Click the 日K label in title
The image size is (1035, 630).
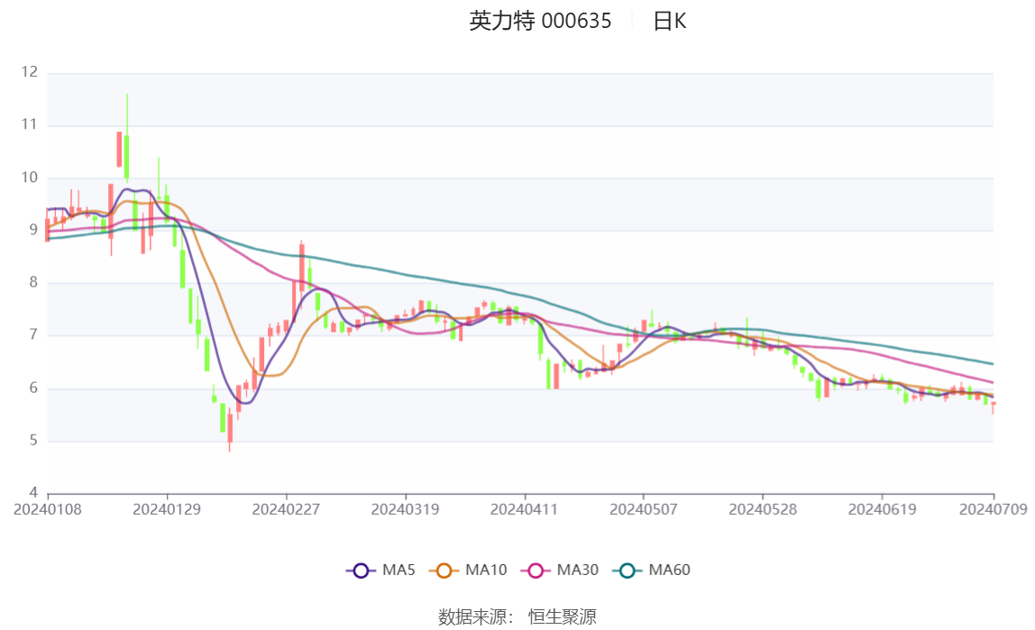669,21
